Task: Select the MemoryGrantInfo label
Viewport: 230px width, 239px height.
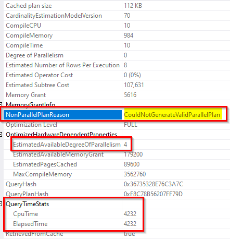Action: tap(30, 104)
